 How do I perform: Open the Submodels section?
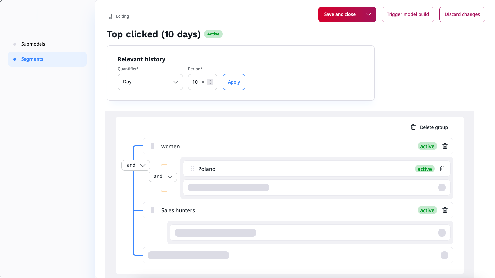(33, 44)
